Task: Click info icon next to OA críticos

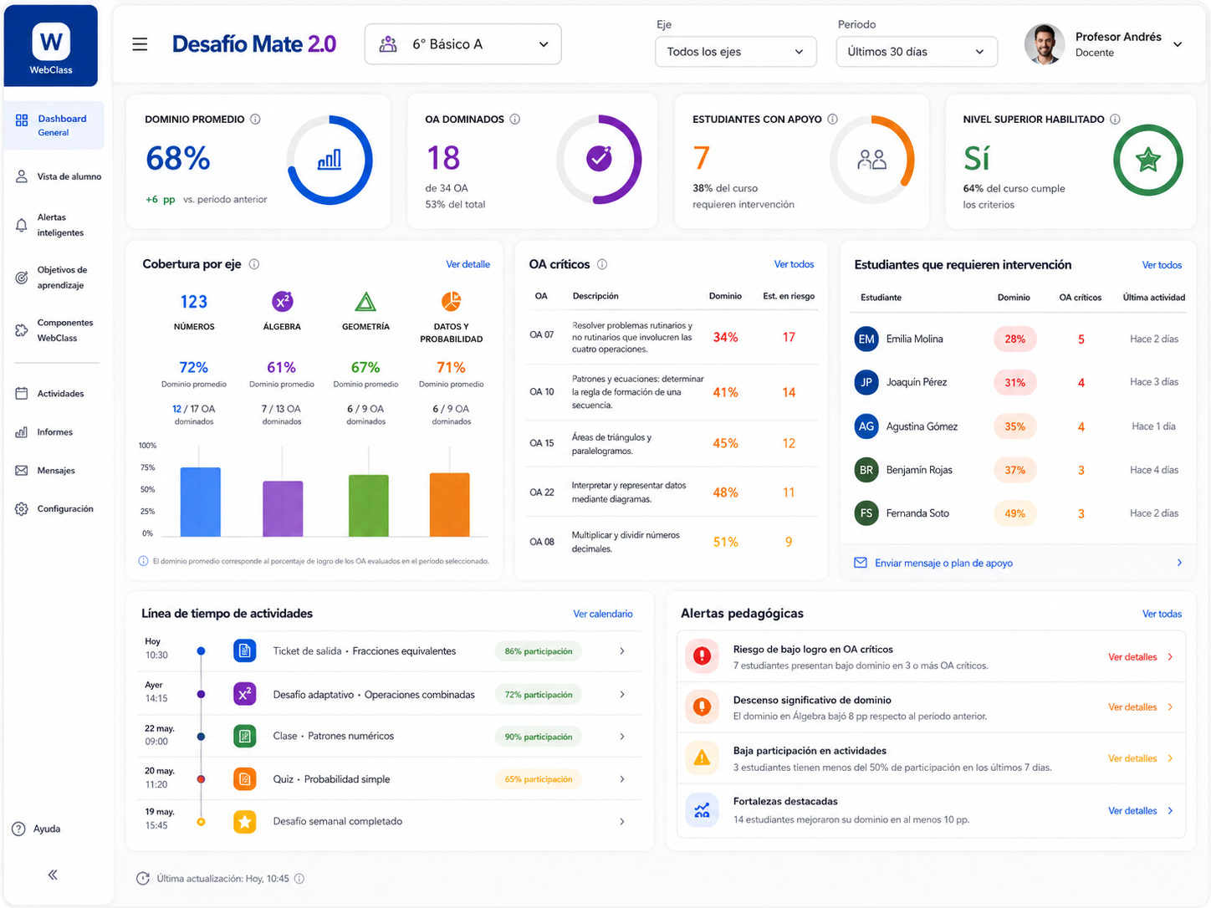Action: click(602, 264)
